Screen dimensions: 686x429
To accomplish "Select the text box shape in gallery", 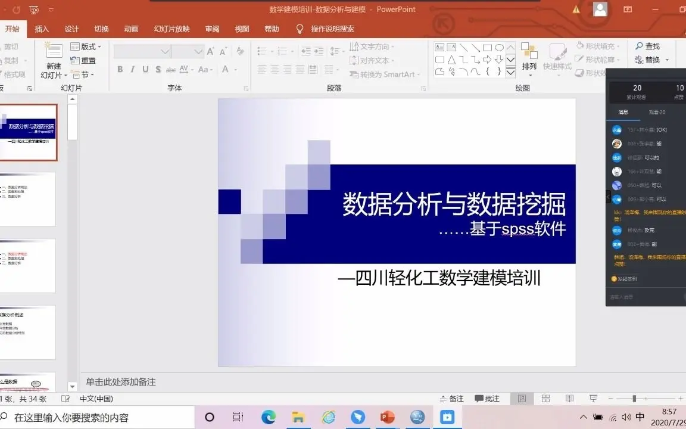I will (439, 47).
